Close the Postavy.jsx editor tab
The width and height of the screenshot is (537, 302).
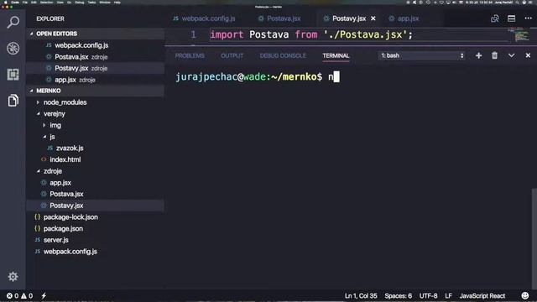pos(373,18)
